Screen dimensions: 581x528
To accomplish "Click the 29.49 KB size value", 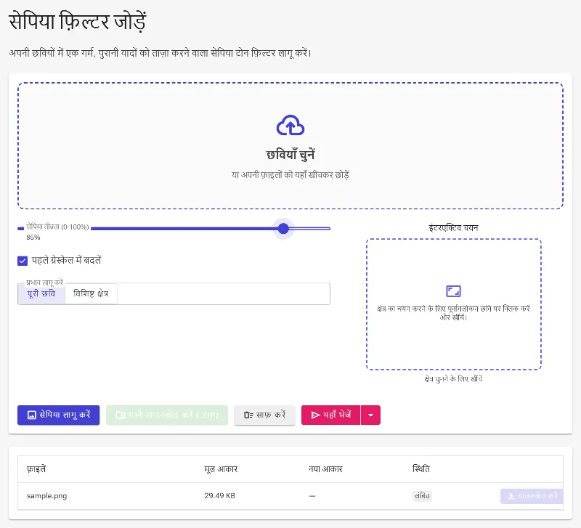I will click(x=220, y=496).
